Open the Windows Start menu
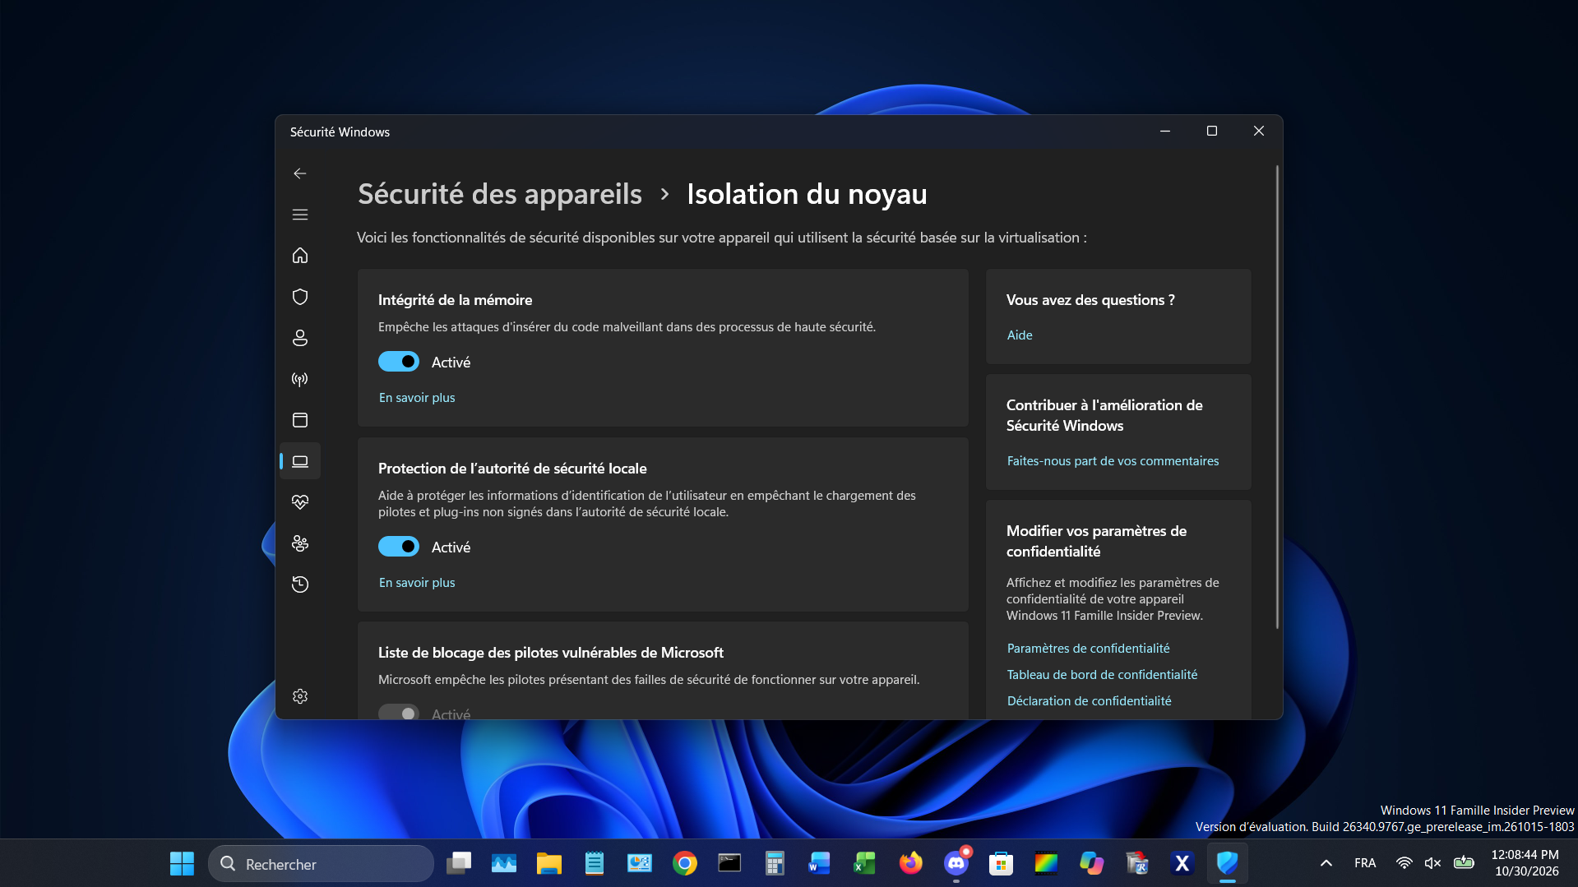Viewport: 1578px width, 887px height. [x=182, y=864]
